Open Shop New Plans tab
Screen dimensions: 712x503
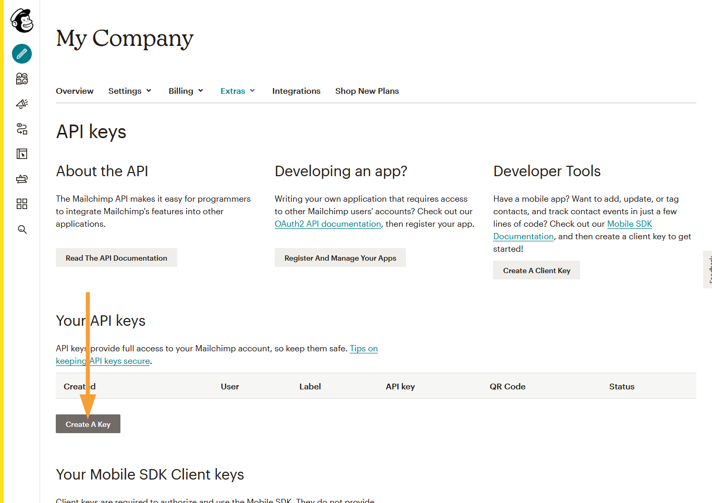tap(367, 91)
